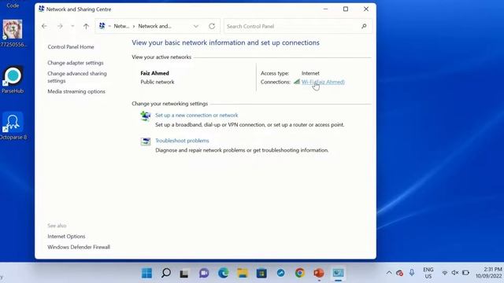Click the cloud sync error tray icon
This screenshot has width=504, height=283.
[x=399, y=273]
